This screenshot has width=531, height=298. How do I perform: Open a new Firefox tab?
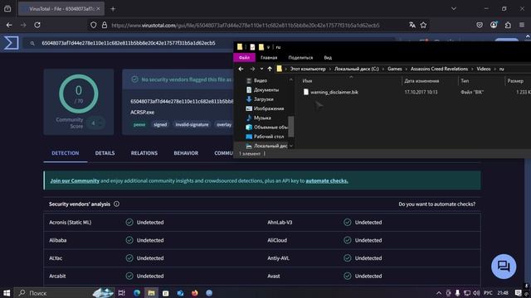[x=113, y=9]
